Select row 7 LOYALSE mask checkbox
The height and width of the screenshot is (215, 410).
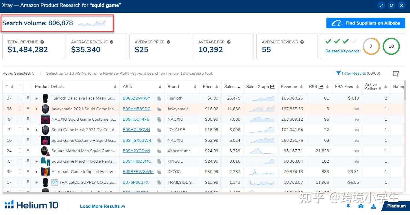[20, 130]
